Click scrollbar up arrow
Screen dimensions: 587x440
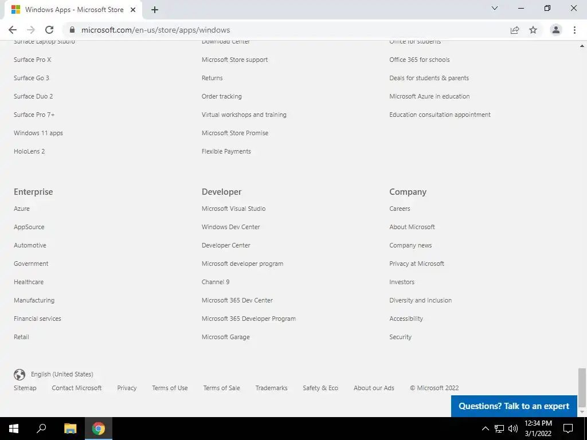pyautogui.click(x=582, y=46)
